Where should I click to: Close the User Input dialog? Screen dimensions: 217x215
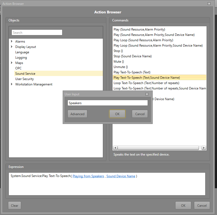(147, 94)
